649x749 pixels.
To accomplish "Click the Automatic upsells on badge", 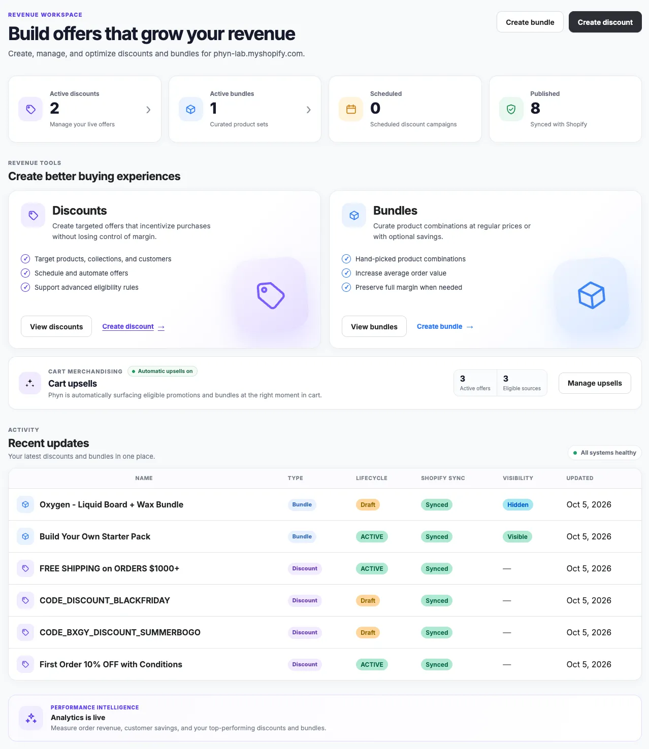I will click(x=163, y=371).
